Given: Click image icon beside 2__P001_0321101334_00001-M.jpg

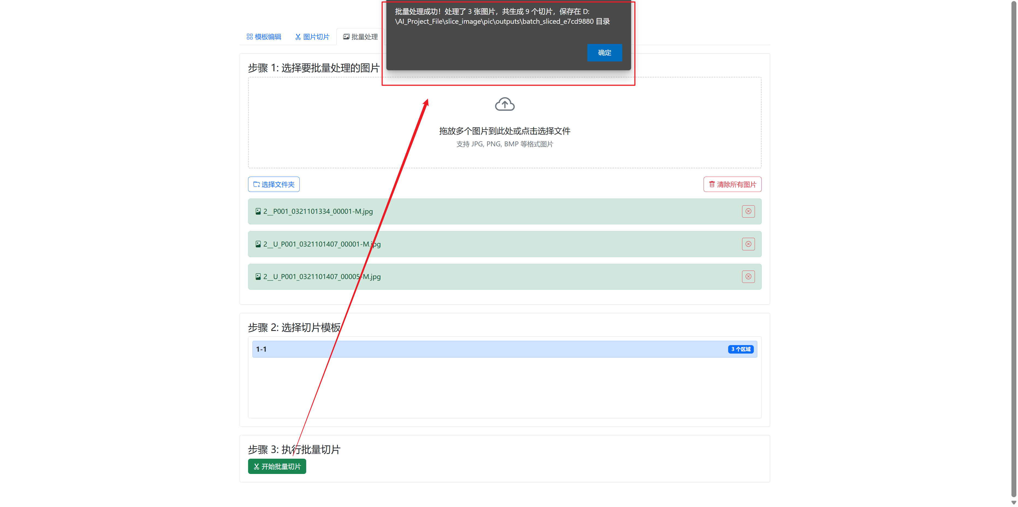Looking at the screenshot, I should (x=258, y=211).
